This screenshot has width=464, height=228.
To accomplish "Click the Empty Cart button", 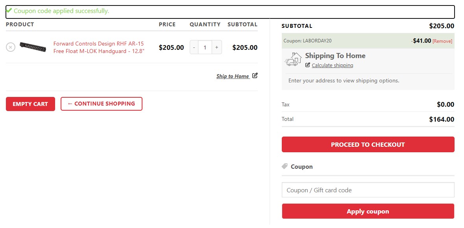I will pyautogui.click(x=30, y=104).
